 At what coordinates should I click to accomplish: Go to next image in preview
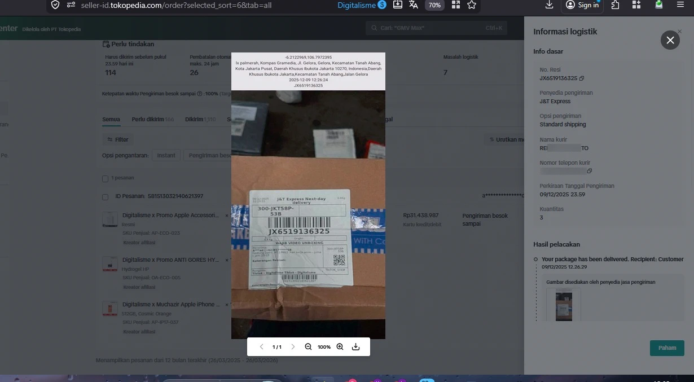pos(293,347)
